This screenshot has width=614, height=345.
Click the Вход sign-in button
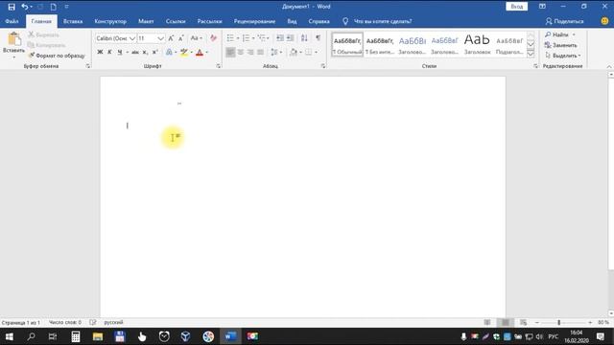516,7
